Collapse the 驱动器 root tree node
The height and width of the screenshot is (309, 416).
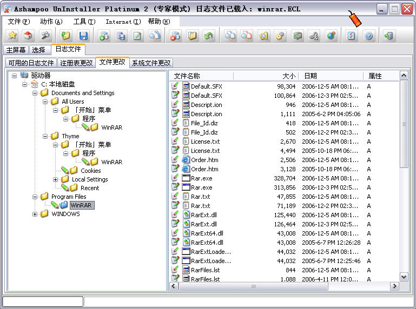(14, 76)
